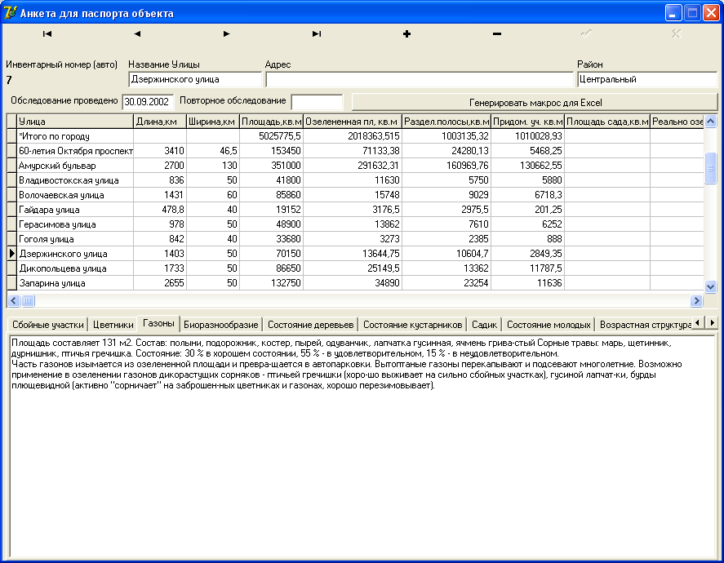The image size is (724, 563).
Task: Click the Улица column header
Action: tap(75, 122)
